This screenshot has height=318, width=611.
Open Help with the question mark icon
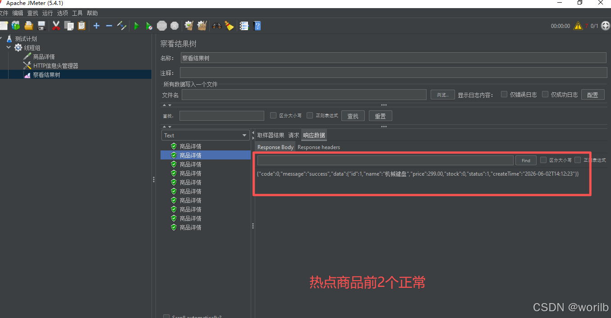click(257, 26)
